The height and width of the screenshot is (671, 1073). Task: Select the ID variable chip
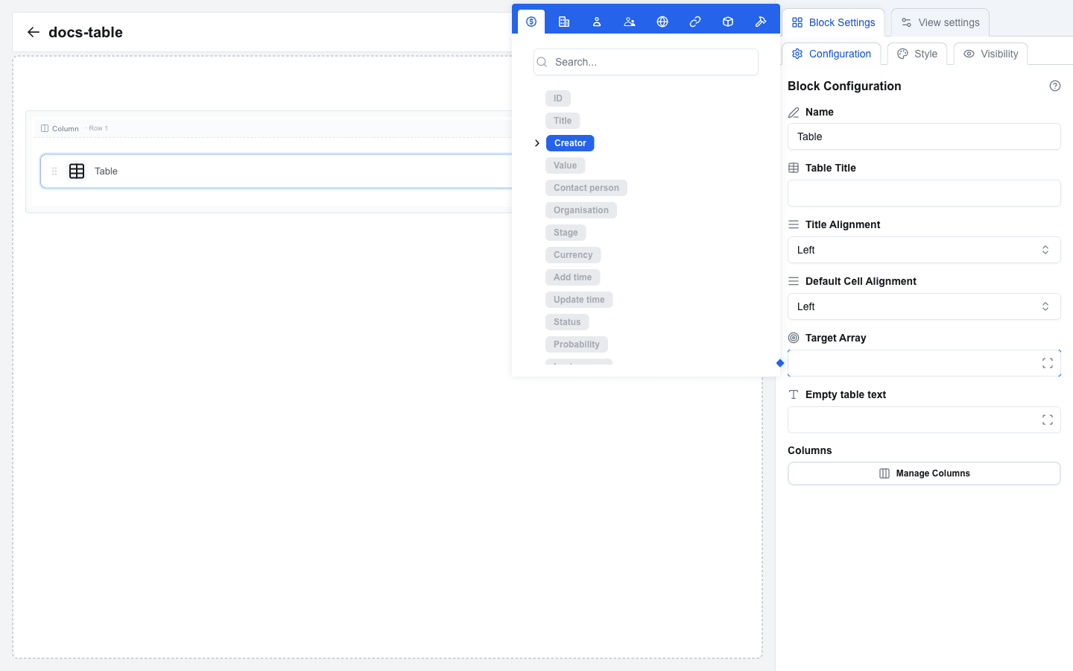[558, 98]
